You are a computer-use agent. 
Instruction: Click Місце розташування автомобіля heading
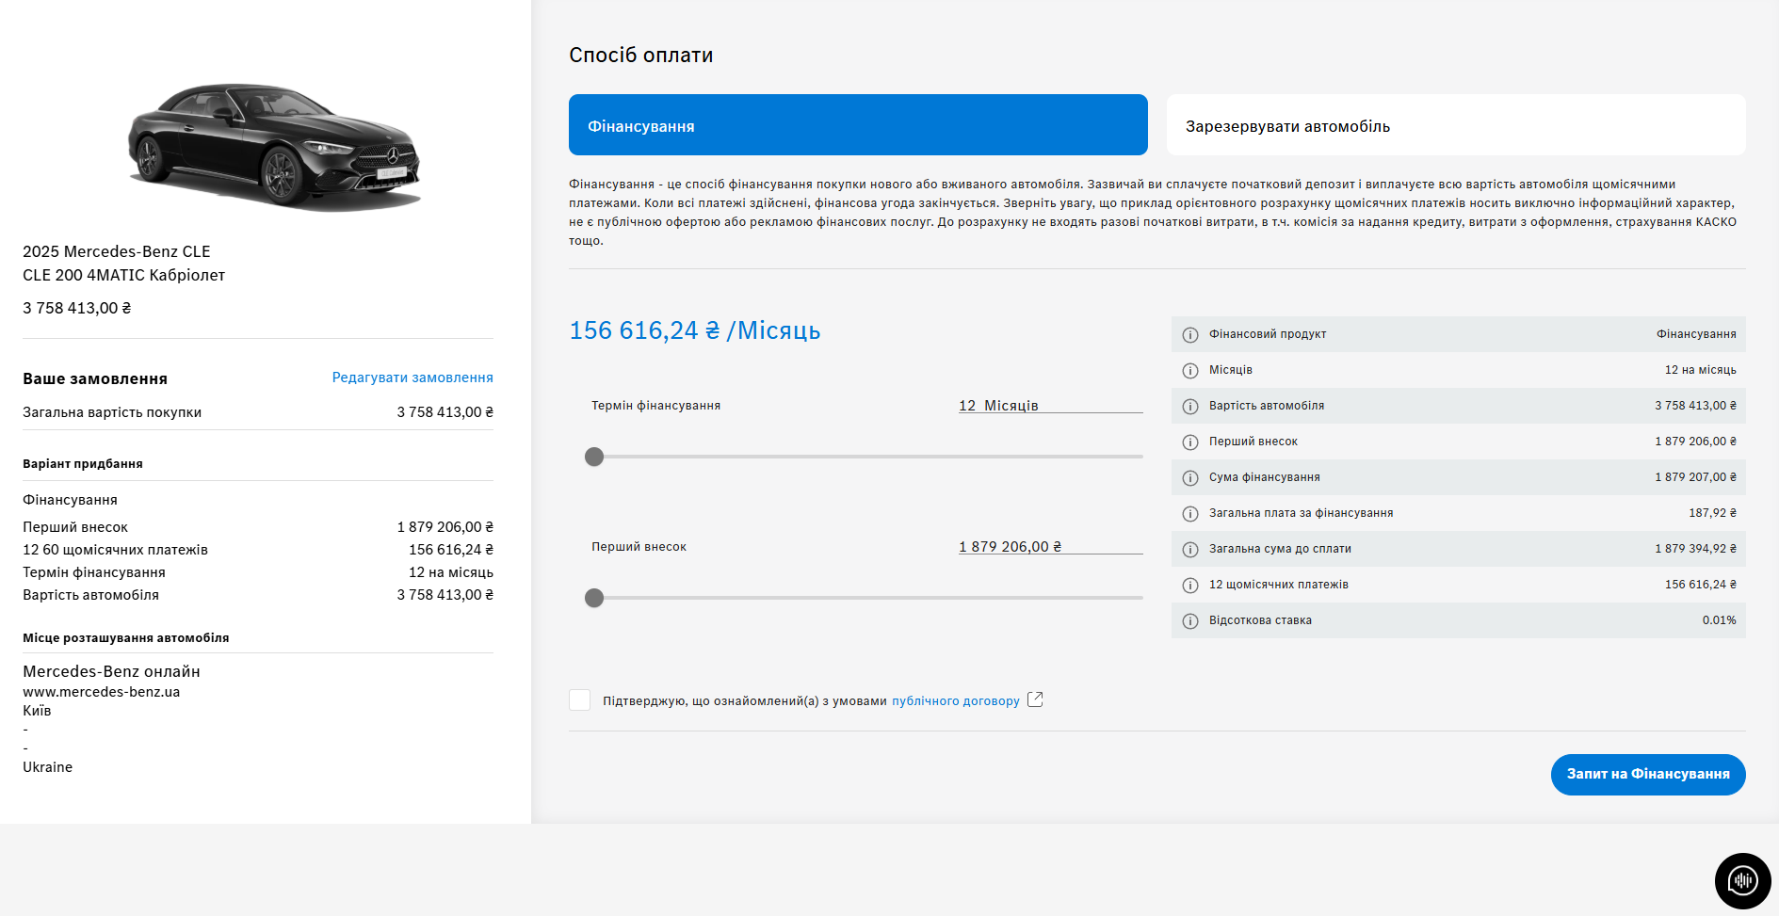126,638
